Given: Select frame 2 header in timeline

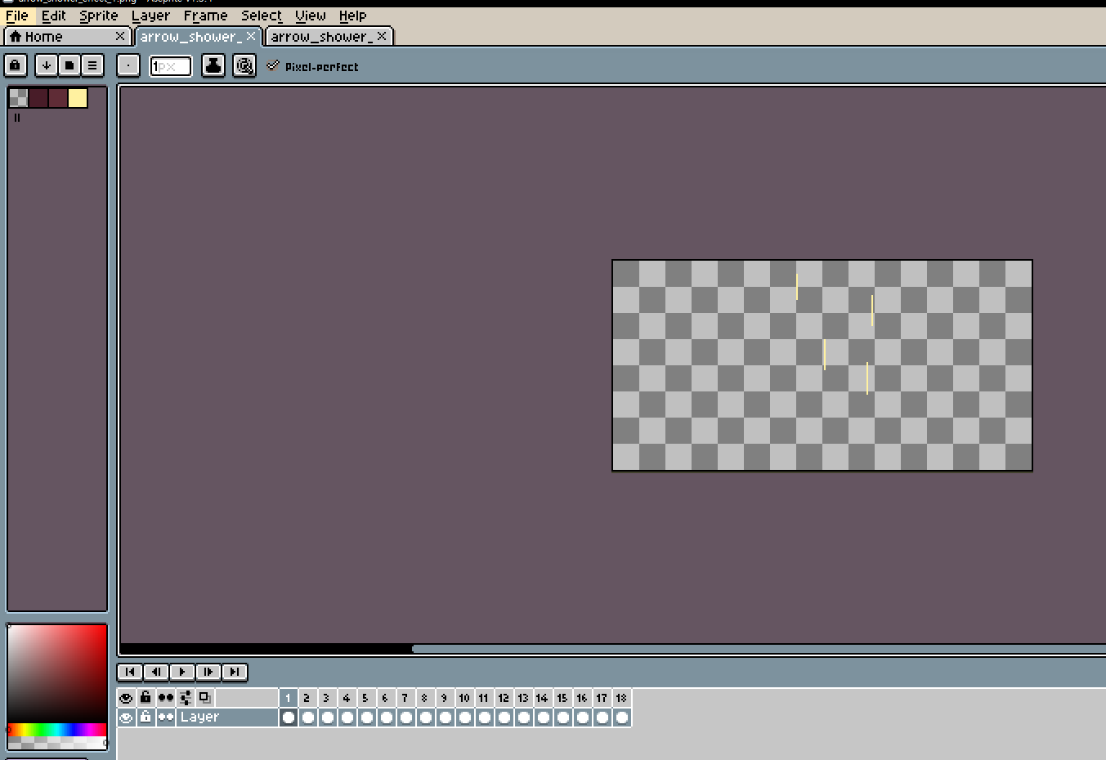Looking at the screenshot, I should point(307,698).
